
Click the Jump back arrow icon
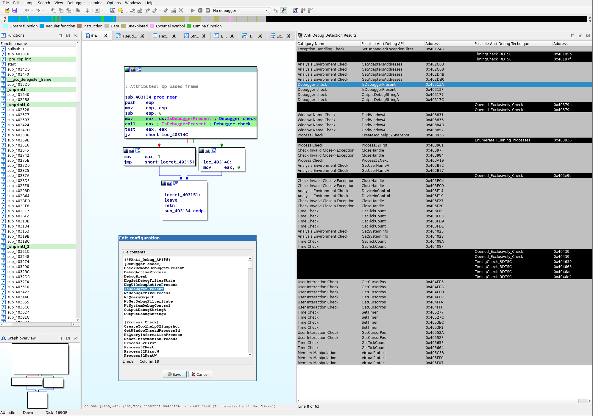[26, 10]
